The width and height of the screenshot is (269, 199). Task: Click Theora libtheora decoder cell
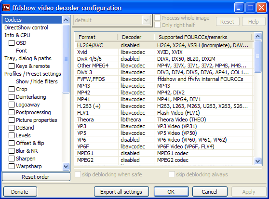coord(136,119)
